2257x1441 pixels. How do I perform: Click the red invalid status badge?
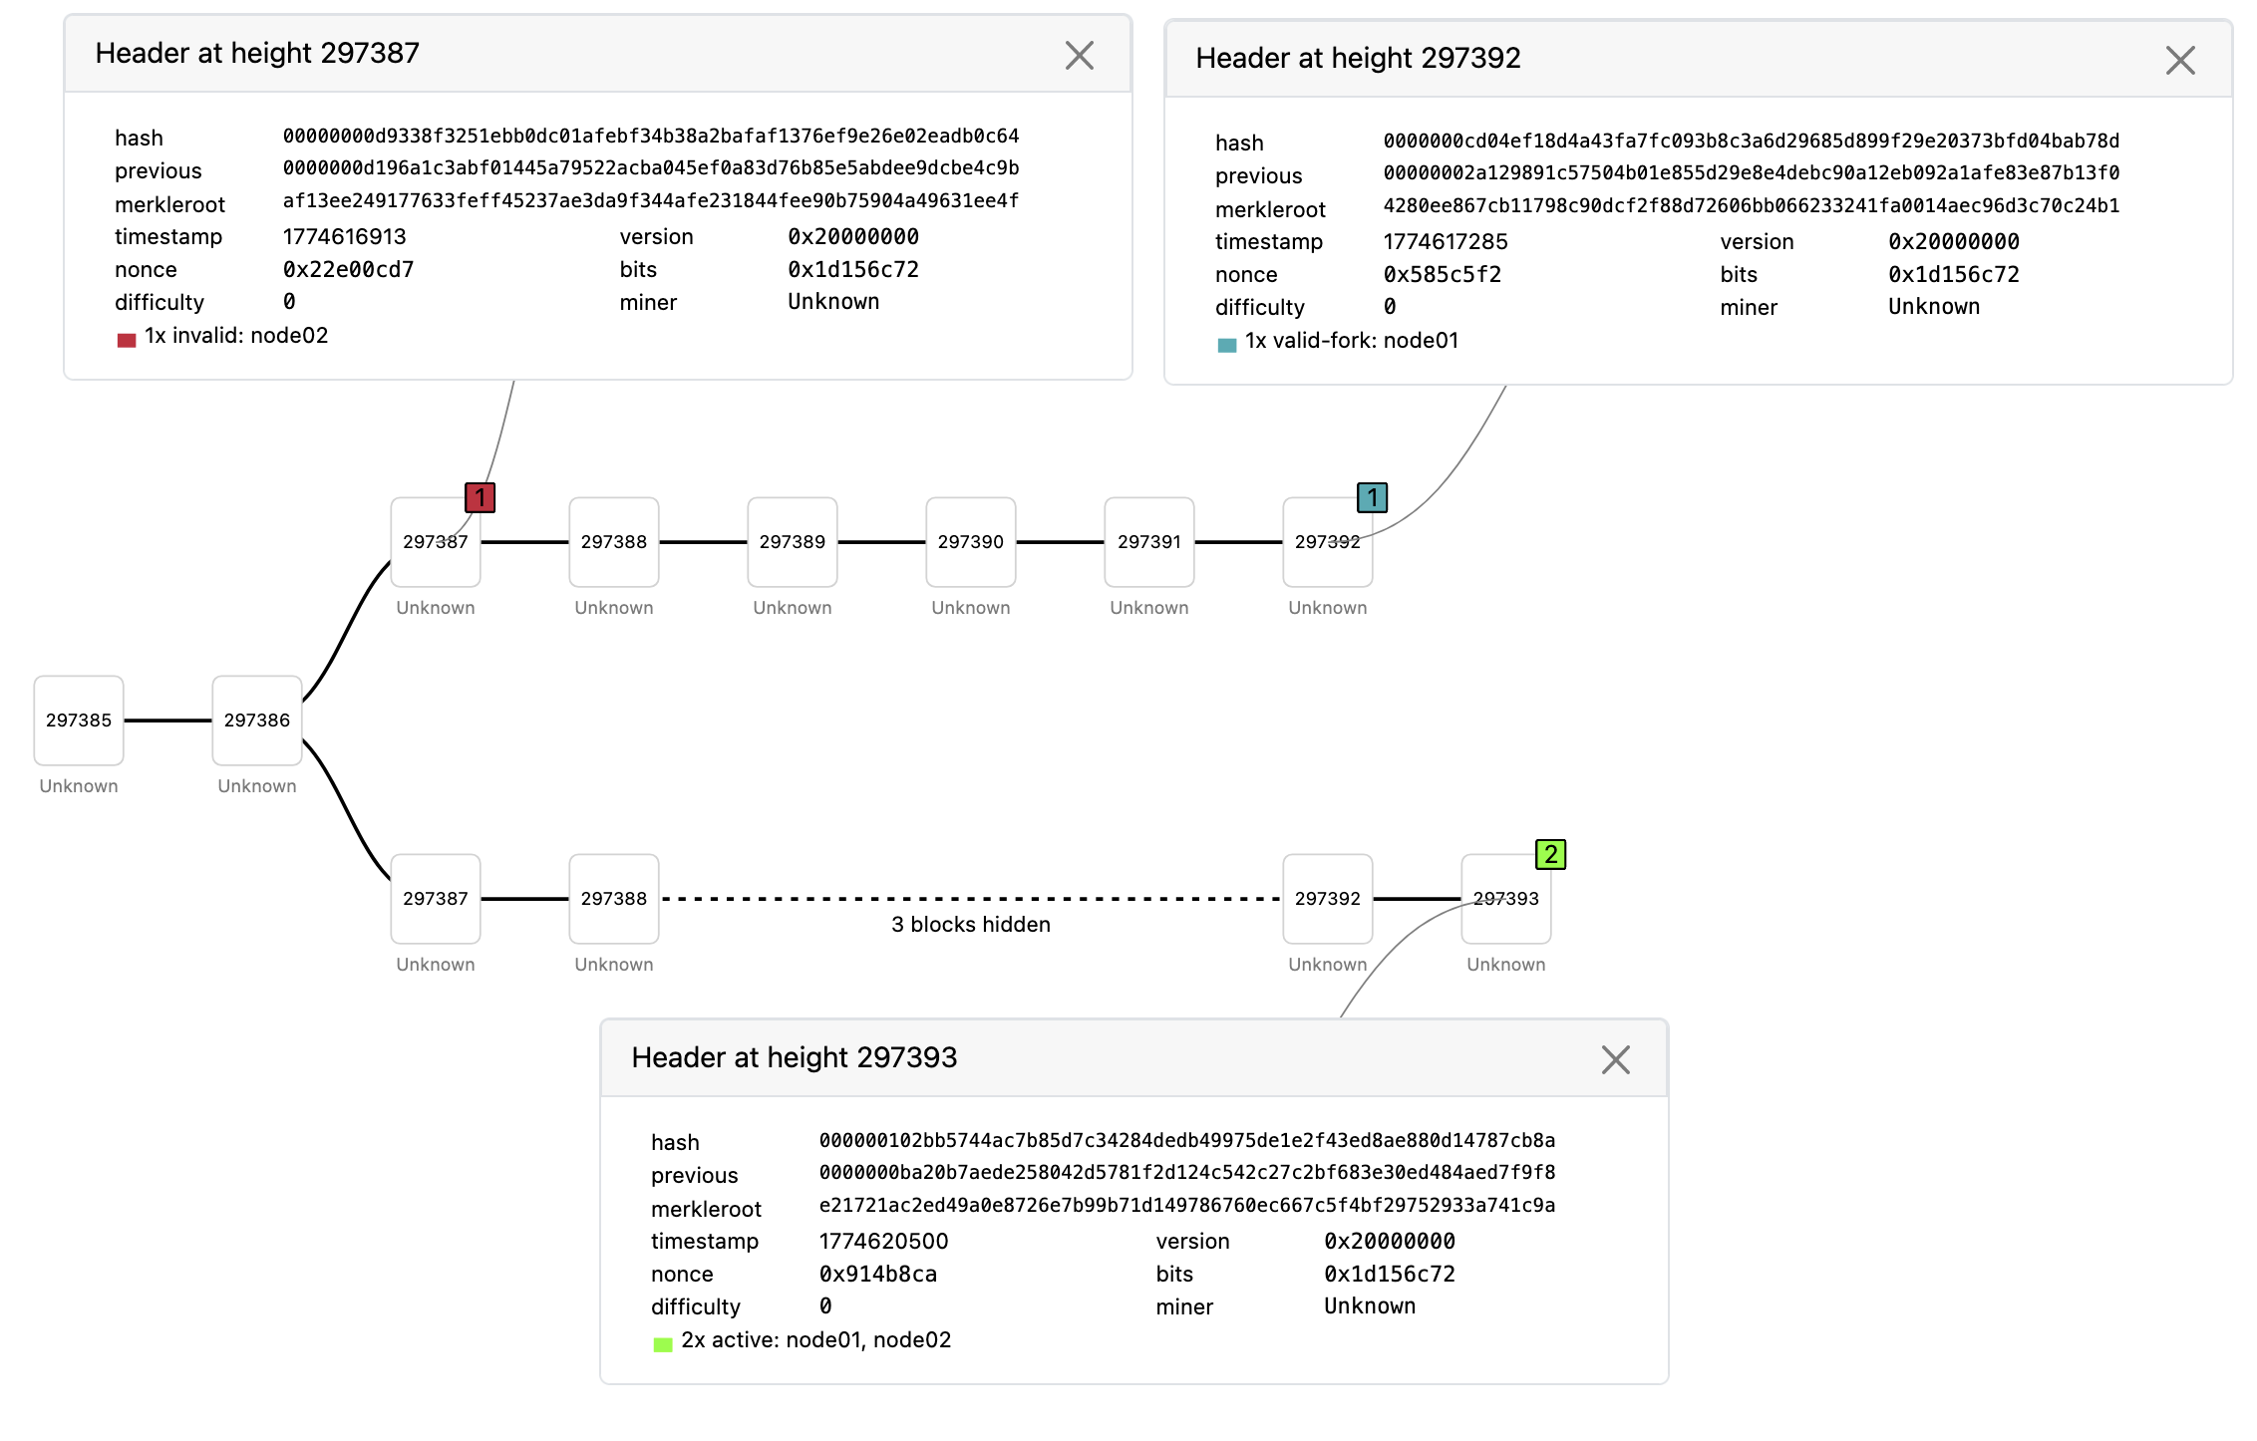(x=480, y=497)
